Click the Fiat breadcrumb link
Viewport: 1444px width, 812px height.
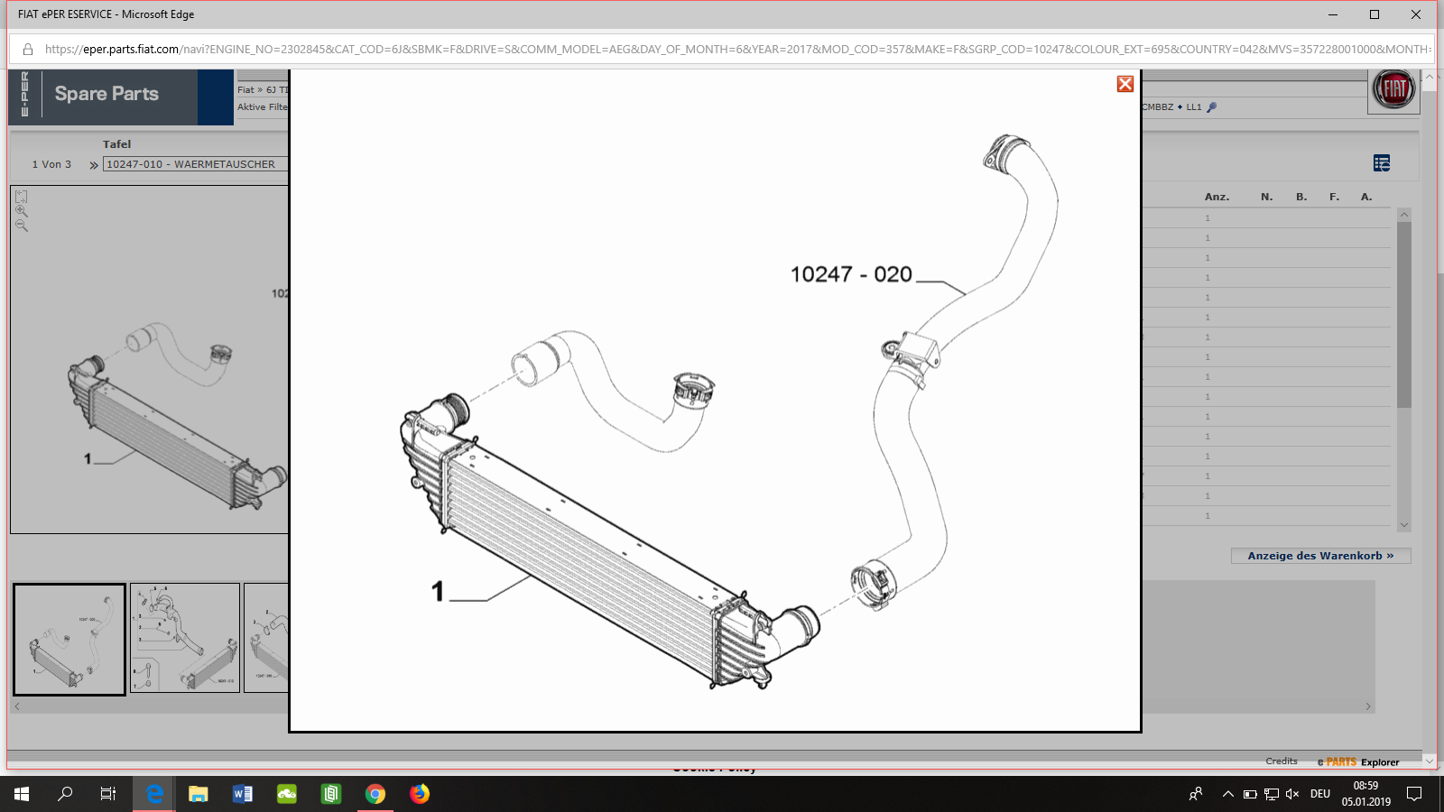pos(245,90)
